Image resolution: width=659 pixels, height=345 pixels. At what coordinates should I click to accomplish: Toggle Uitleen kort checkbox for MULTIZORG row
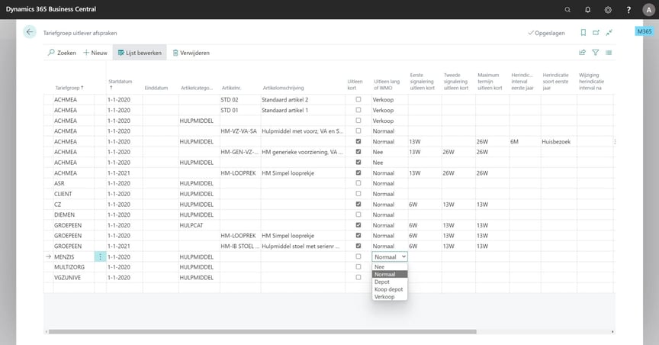[358, 266]
